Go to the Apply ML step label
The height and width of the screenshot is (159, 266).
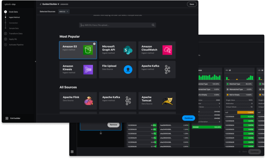pos(13,39)
